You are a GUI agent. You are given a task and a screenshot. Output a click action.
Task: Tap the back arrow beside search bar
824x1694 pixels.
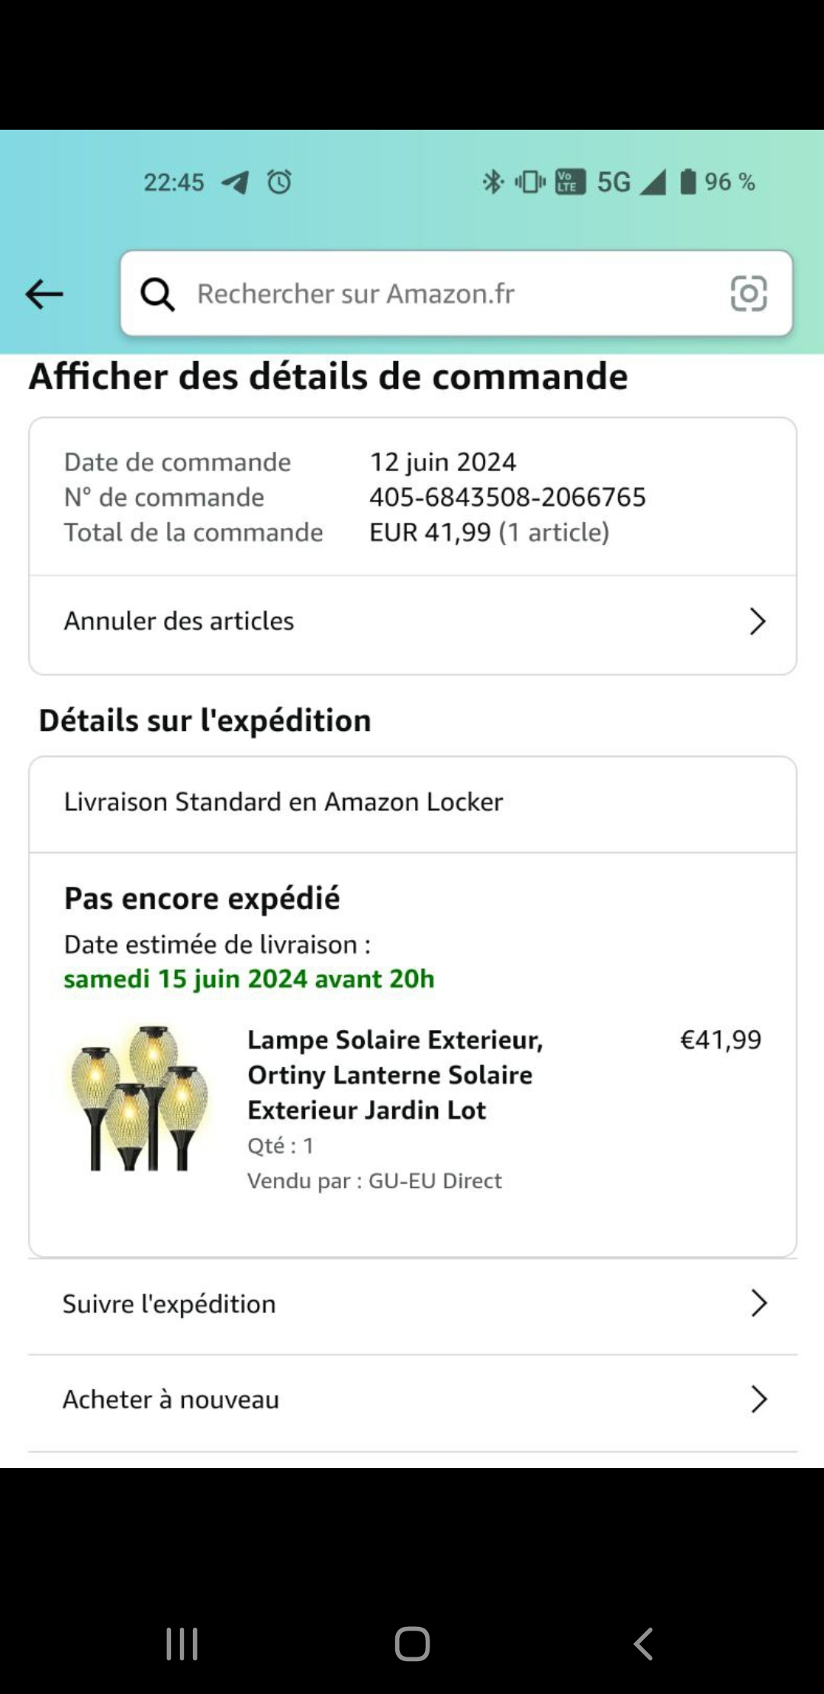pyautogui.click(x=44, y=295)
